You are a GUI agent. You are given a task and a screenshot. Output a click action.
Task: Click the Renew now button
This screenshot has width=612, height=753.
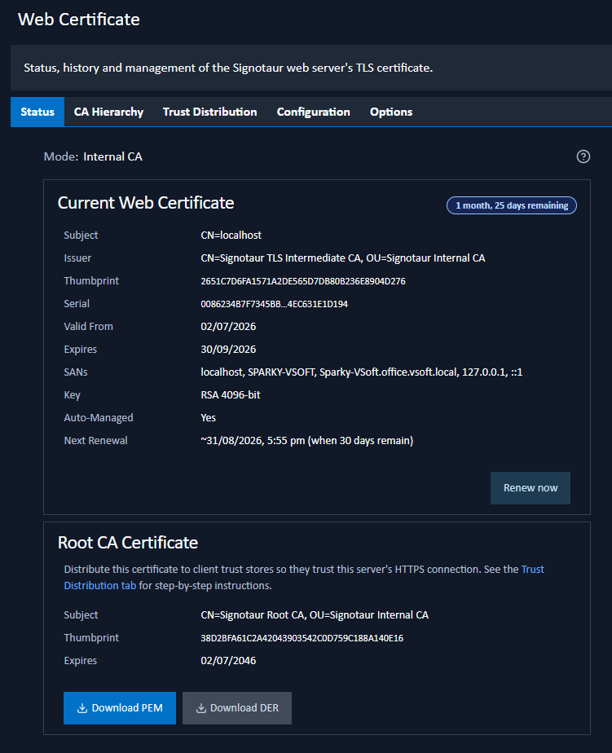[x=531, y=488]
